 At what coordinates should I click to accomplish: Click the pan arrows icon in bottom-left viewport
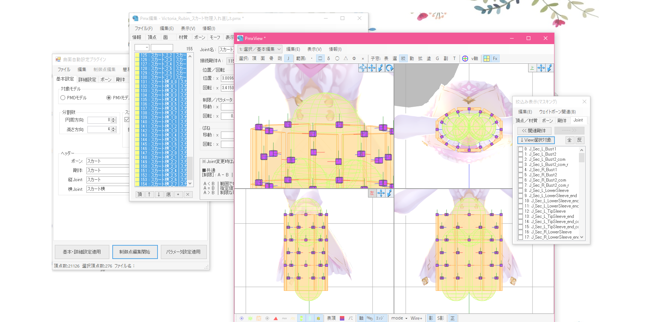381,193
